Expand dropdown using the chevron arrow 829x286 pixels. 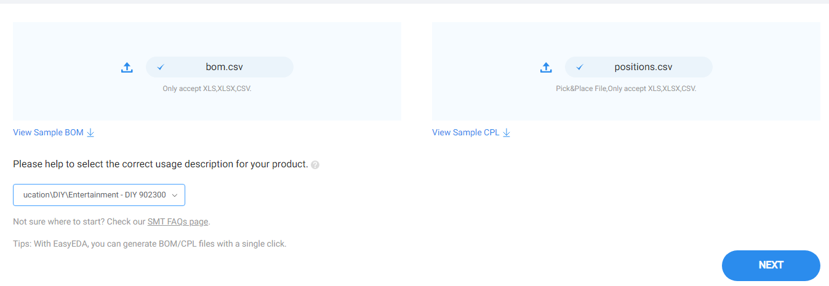coord(175,195)
